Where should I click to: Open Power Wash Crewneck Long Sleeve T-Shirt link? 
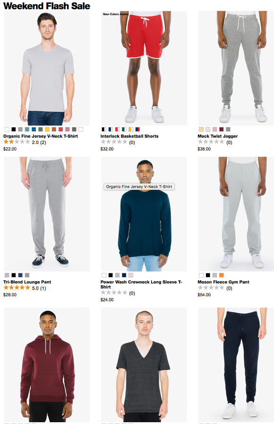141,284
